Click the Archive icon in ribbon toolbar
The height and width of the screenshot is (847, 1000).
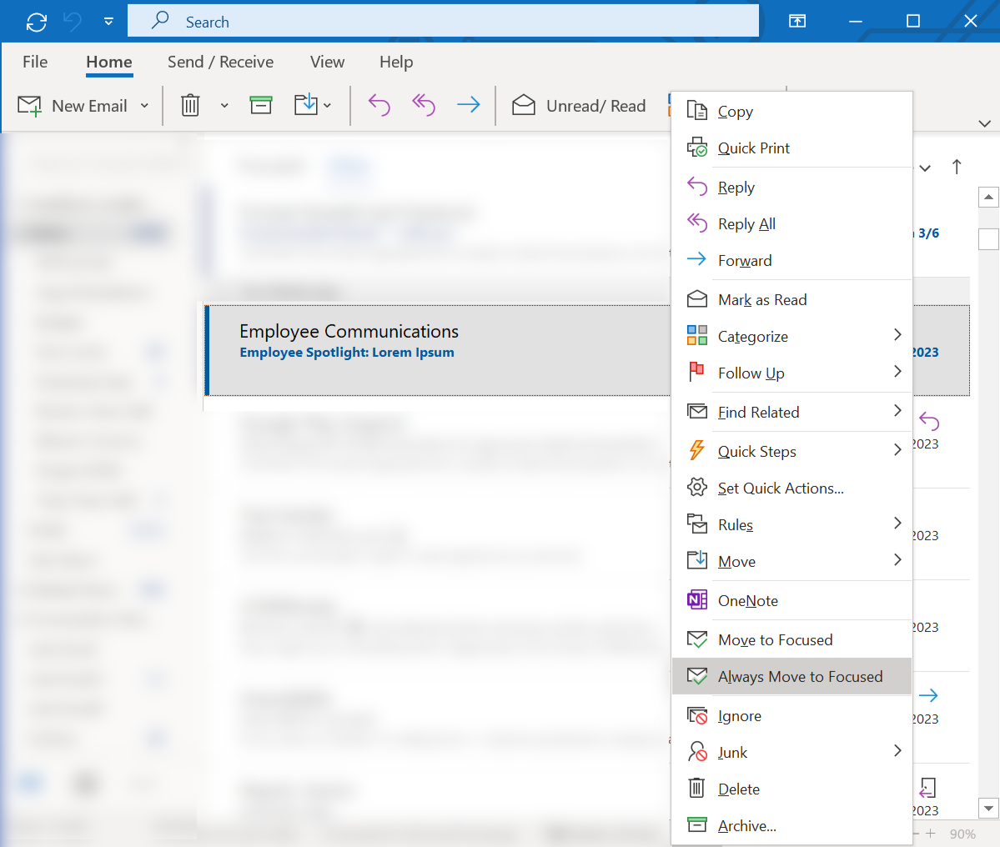coord(261,106)
